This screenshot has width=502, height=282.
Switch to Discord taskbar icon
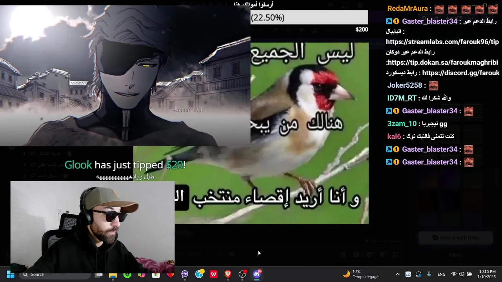coord(257,274)
